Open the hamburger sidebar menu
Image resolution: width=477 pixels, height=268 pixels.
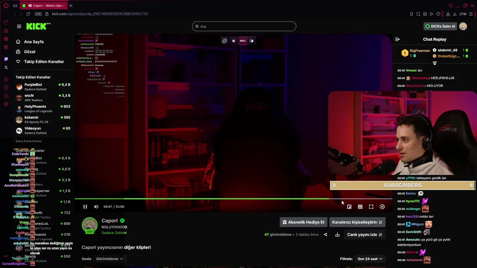(19, 26)
